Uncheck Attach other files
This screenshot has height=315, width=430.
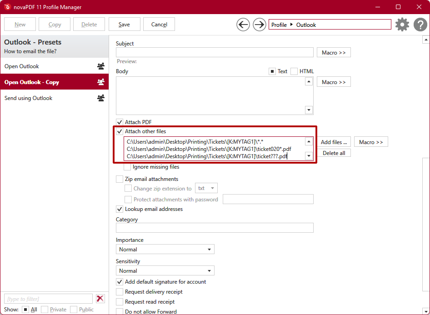point(119,131)
